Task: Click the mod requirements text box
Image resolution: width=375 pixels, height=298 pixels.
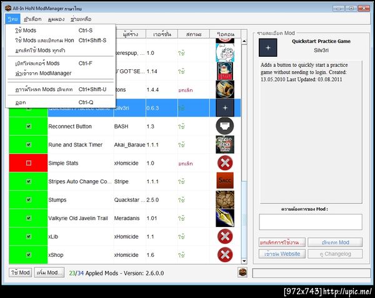Action: click(x=311, y=222)
